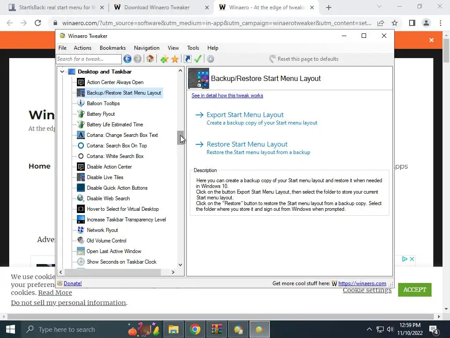Screen dimensions: 450x338
Task: Select Balloon Tooltips in the tree
Action: (x=103, y=103)
